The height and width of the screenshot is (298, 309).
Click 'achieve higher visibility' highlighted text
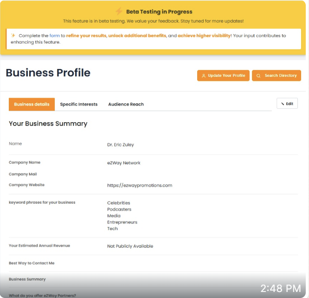click(204, 36)
